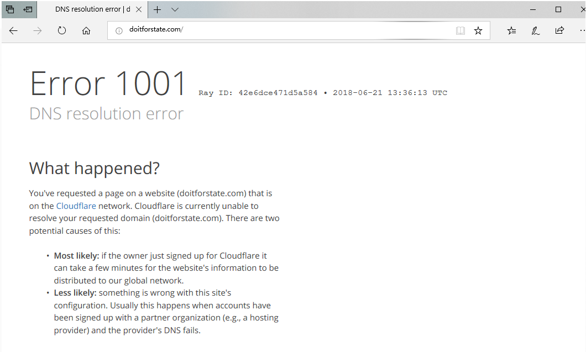This screenshot has width=586, height=352.
Task: Go back to the previous page
Action: point(13,31)
